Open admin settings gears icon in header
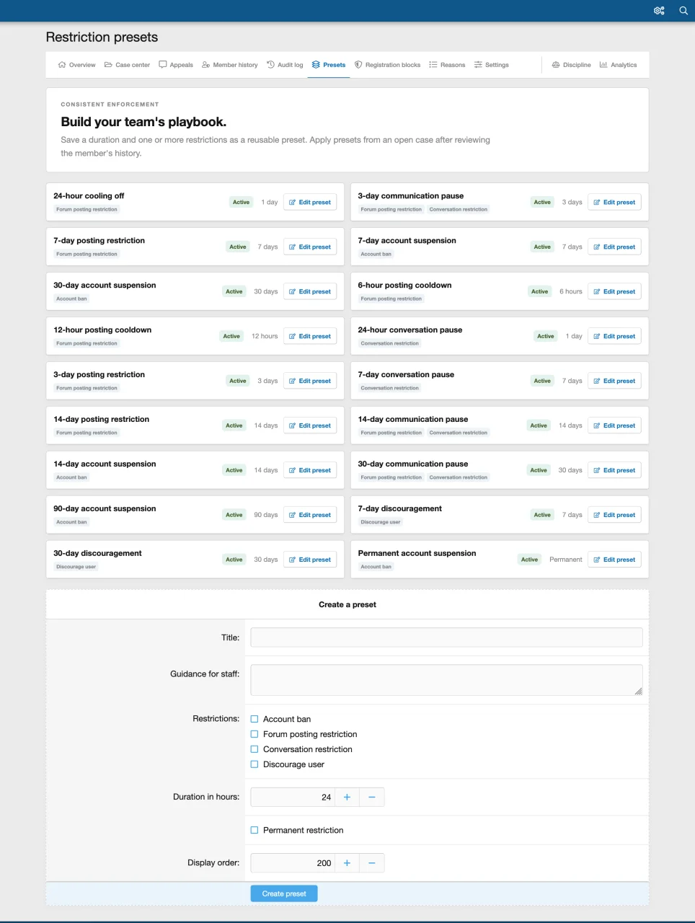695x923 pixels. tap(659, 11)
